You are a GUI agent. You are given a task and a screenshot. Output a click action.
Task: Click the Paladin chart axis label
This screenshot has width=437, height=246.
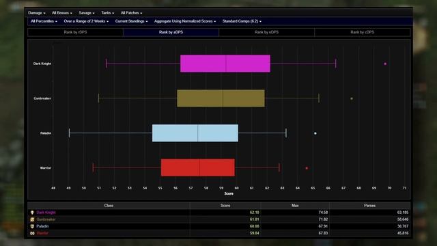(x=46, y=133)
